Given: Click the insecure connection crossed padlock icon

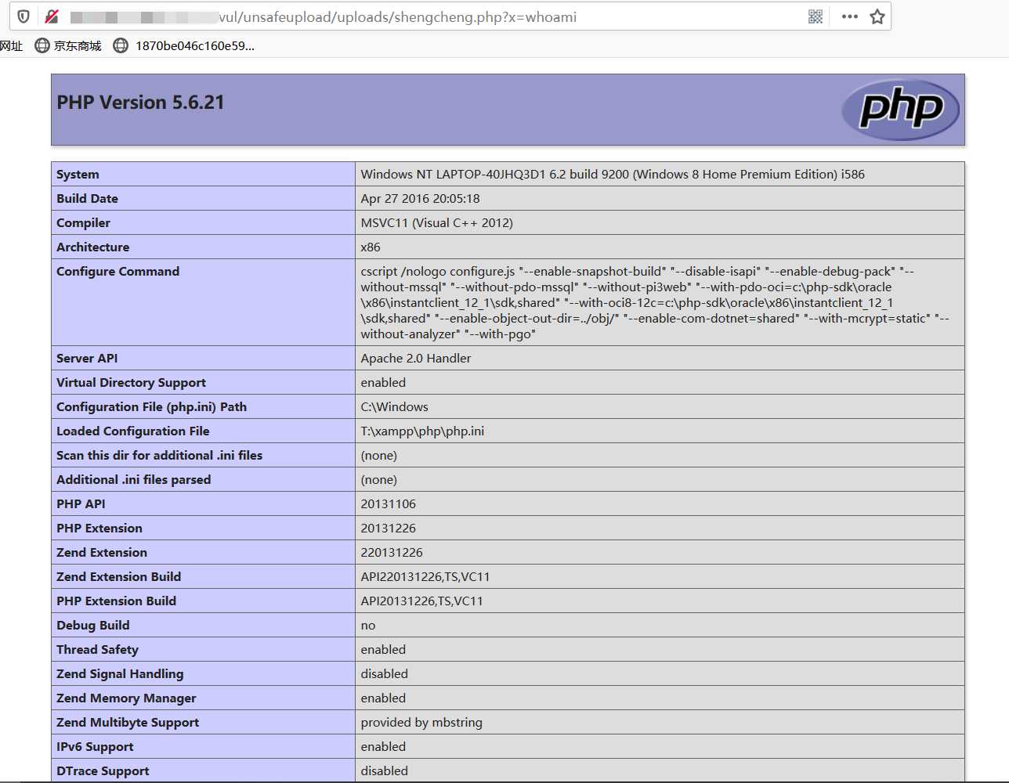Looking at the screenshot, I should [52, 16].
